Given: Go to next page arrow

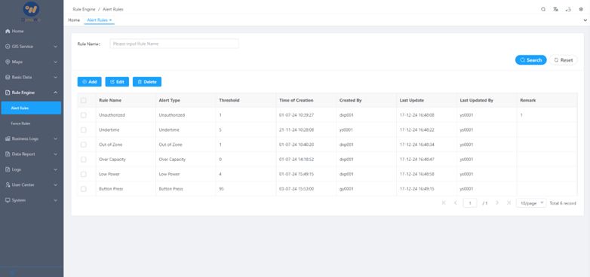Looking at the screenshot, I should [497, 203].
